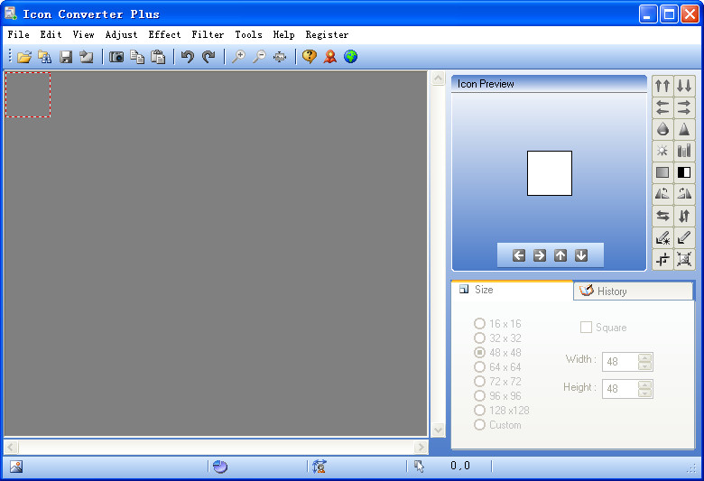Click the Paste clipboard icon
Viewport: 704px width, 481px height.
click(x=158, y=57)
